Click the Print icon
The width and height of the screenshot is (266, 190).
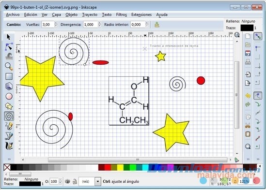point(248,62)
